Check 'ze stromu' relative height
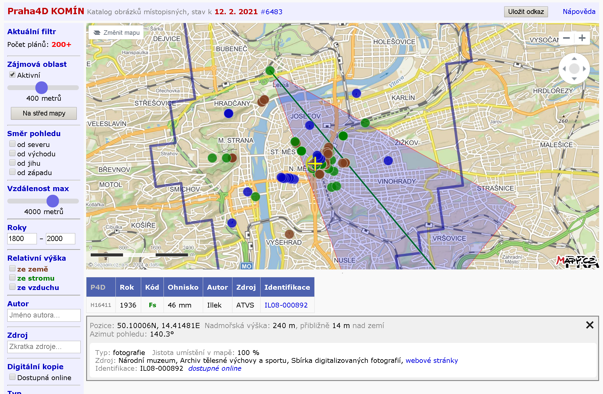This screenshot has height=394, width=603. [12, 278]
